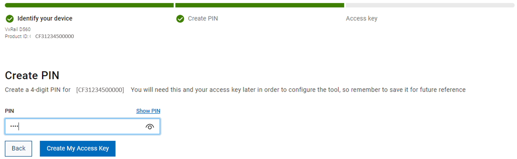
Task: Click the green checkmark beside Create PIN step
Action: point(180,19)
